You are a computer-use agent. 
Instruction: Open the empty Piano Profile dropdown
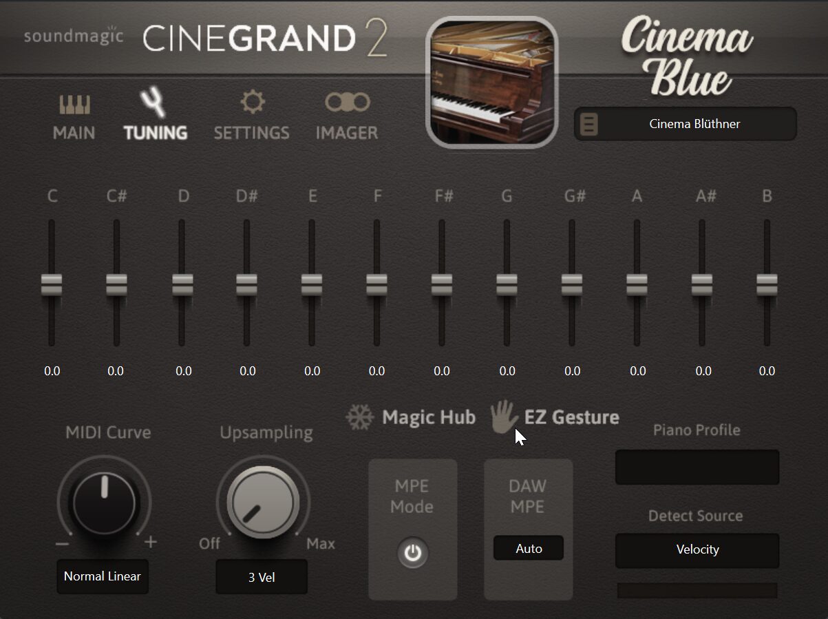coord(697,468)
